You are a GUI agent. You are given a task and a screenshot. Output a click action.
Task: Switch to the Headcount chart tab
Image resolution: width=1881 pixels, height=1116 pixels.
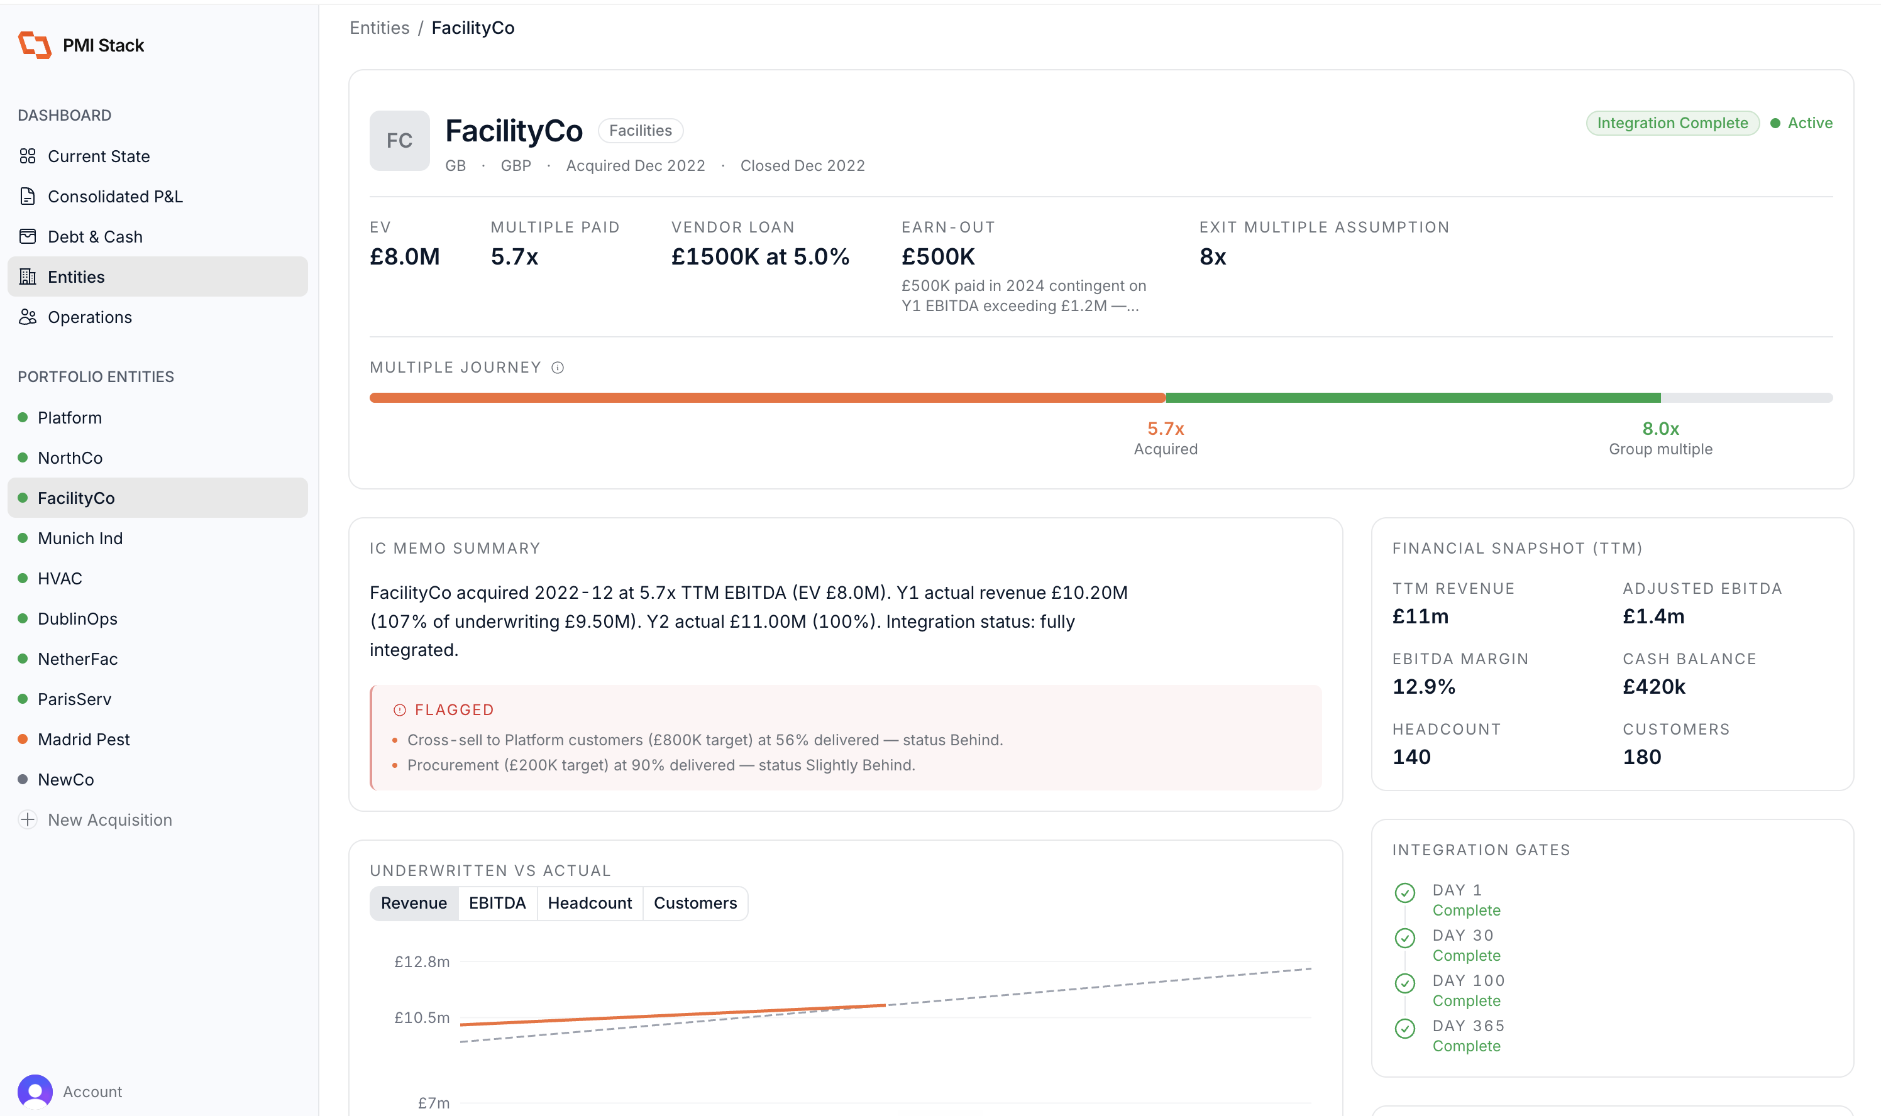(590, 902)
